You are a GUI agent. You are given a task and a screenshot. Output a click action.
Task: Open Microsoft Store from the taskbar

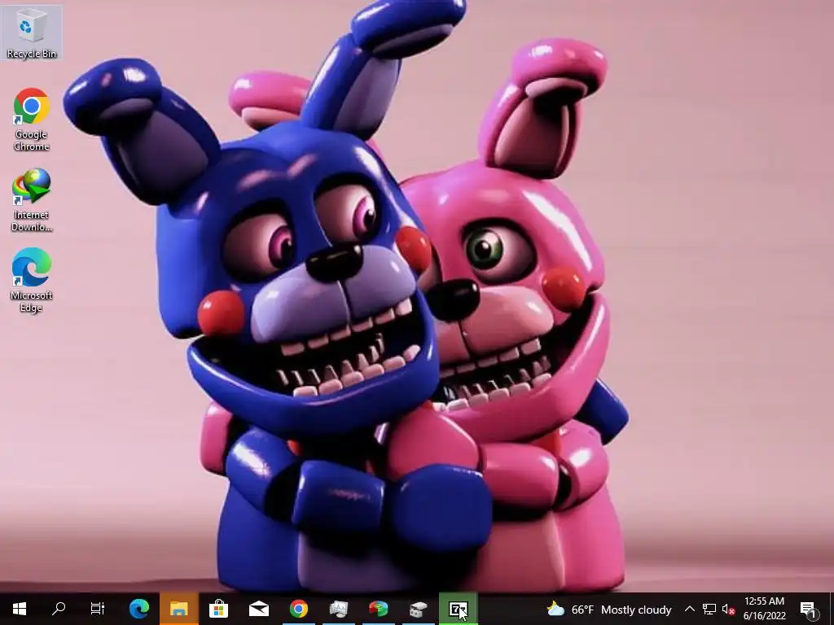(x=218, y=609)
